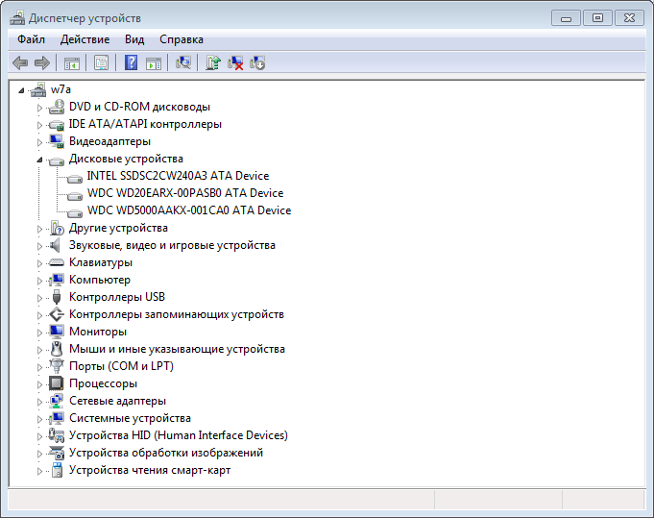654x518 pixels.
Task: Expand the Другие устройства node
Action: pos(39,229)
